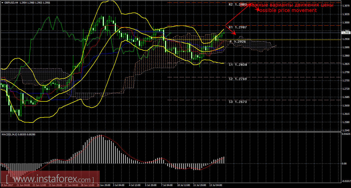Screen dimensions: 351x188
Task: Select the S1 1.2830 support label
Action: pos(238,65)
